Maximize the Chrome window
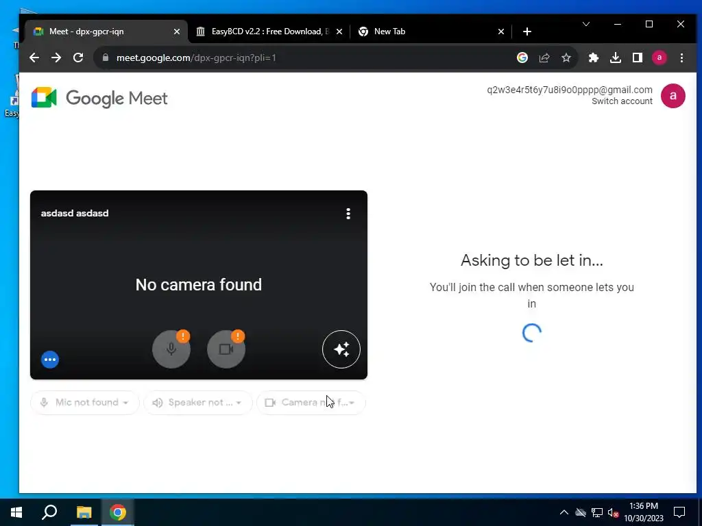 (x=649, y=24)
